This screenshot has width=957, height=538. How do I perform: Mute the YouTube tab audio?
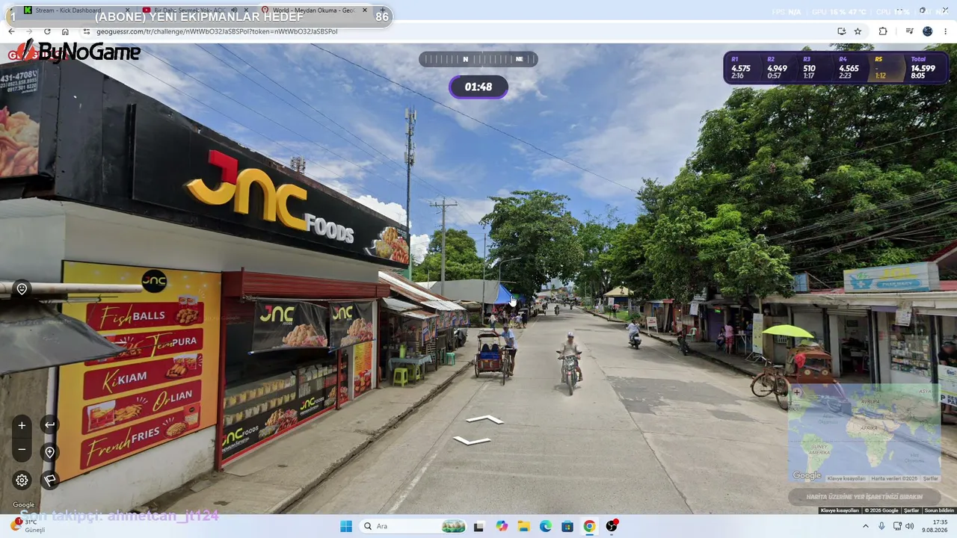(x=234, y=10)
